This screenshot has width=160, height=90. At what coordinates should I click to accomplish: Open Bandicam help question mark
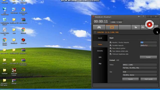coord(143,16)
